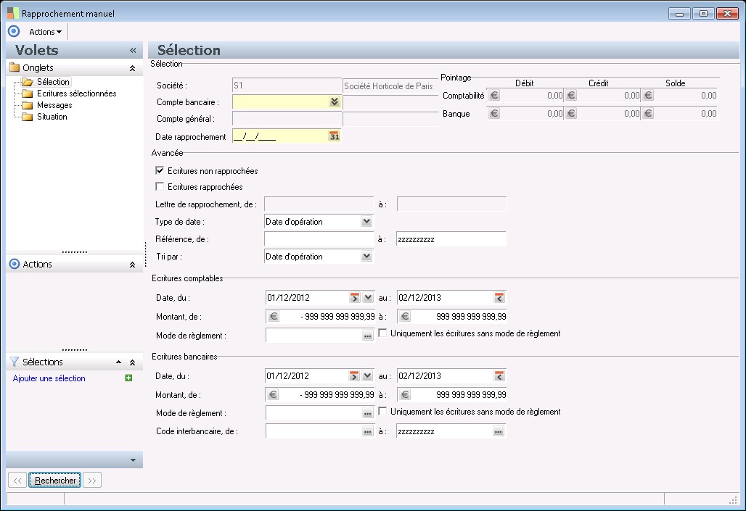Open the Tri par dropdown
Screen dimensions: 746x511
[366, 256]
